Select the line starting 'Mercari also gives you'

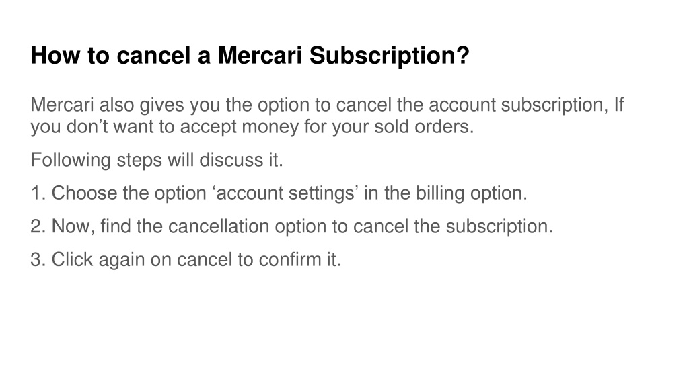(x=327, y=105)
